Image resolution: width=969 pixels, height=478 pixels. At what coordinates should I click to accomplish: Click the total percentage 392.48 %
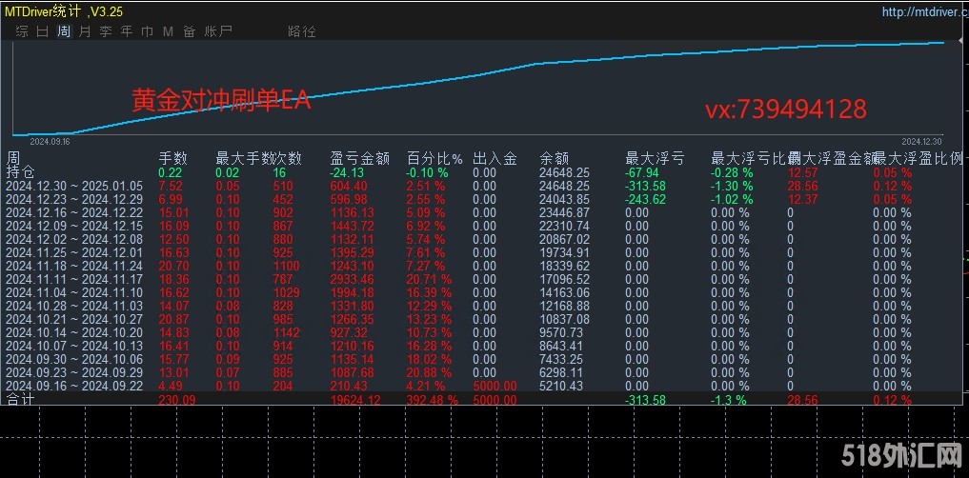point(433,400)
